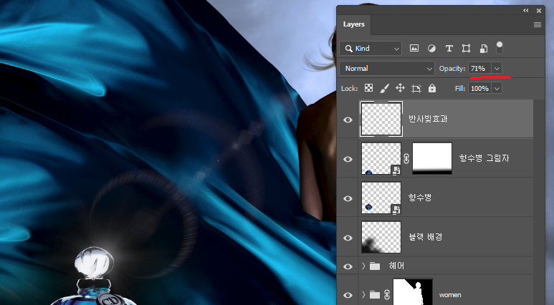Lock transparent pixels checkerboard icon
The image size is (554, 305).
(x=368, y=88)
